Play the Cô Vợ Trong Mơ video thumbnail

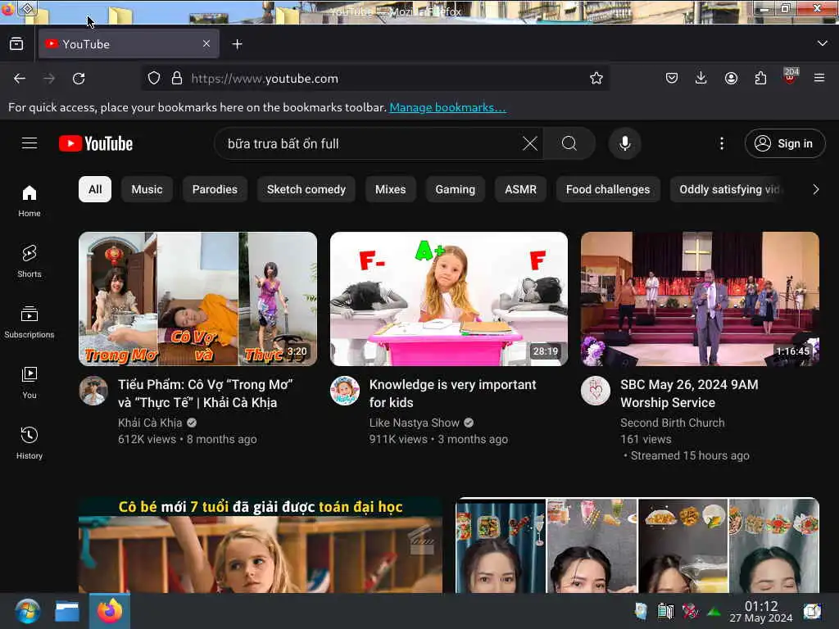(x=197, y=298)
